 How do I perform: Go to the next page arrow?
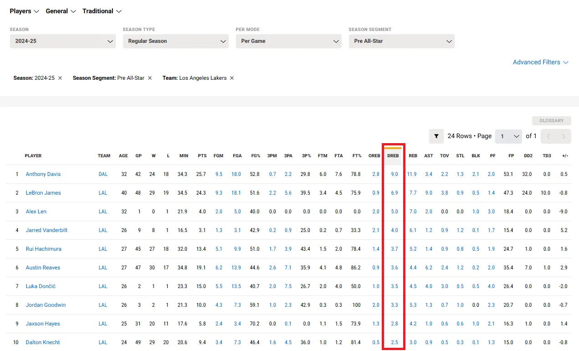564,136
